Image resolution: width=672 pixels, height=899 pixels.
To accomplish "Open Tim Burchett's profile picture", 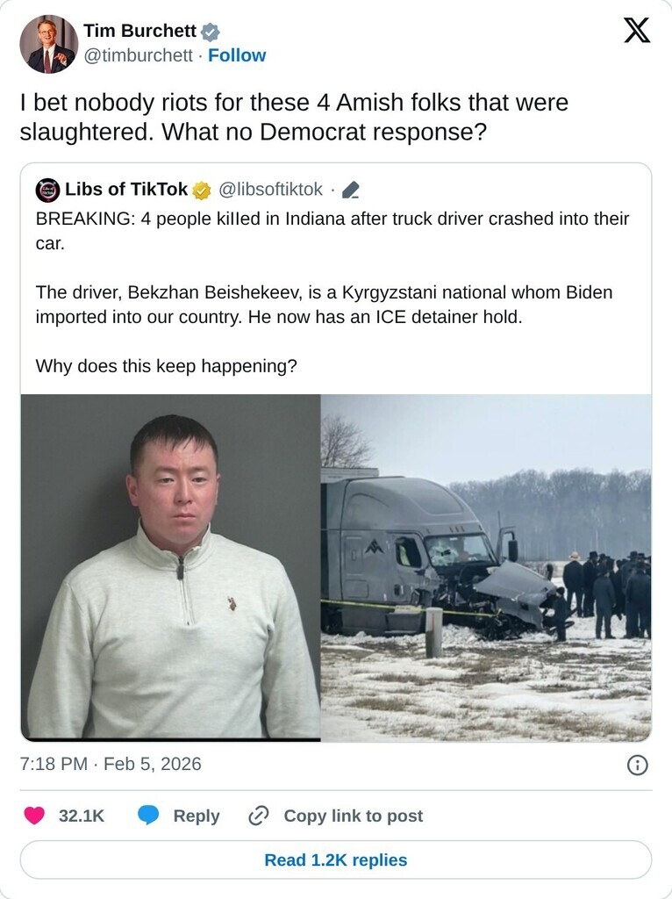I will point(49,44).
